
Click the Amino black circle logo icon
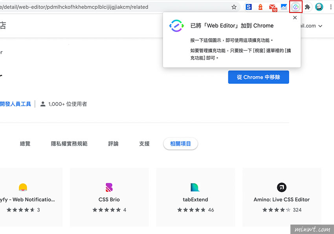[282, 187]
